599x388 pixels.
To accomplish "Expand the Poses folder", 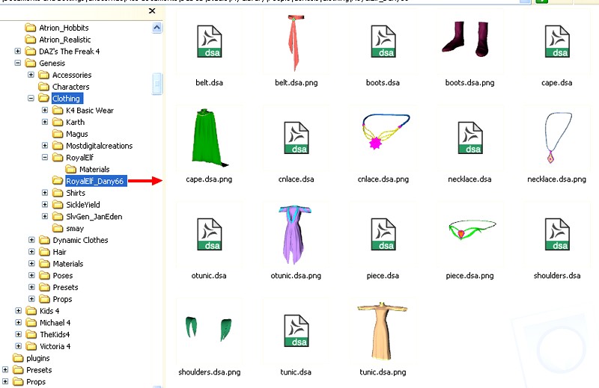I will tap(31, 275).
